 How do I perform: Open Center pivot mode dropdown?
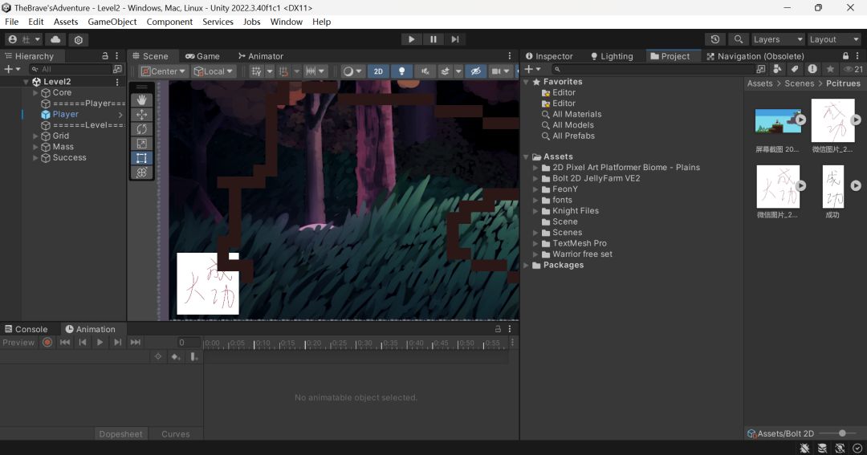(162, 71)
